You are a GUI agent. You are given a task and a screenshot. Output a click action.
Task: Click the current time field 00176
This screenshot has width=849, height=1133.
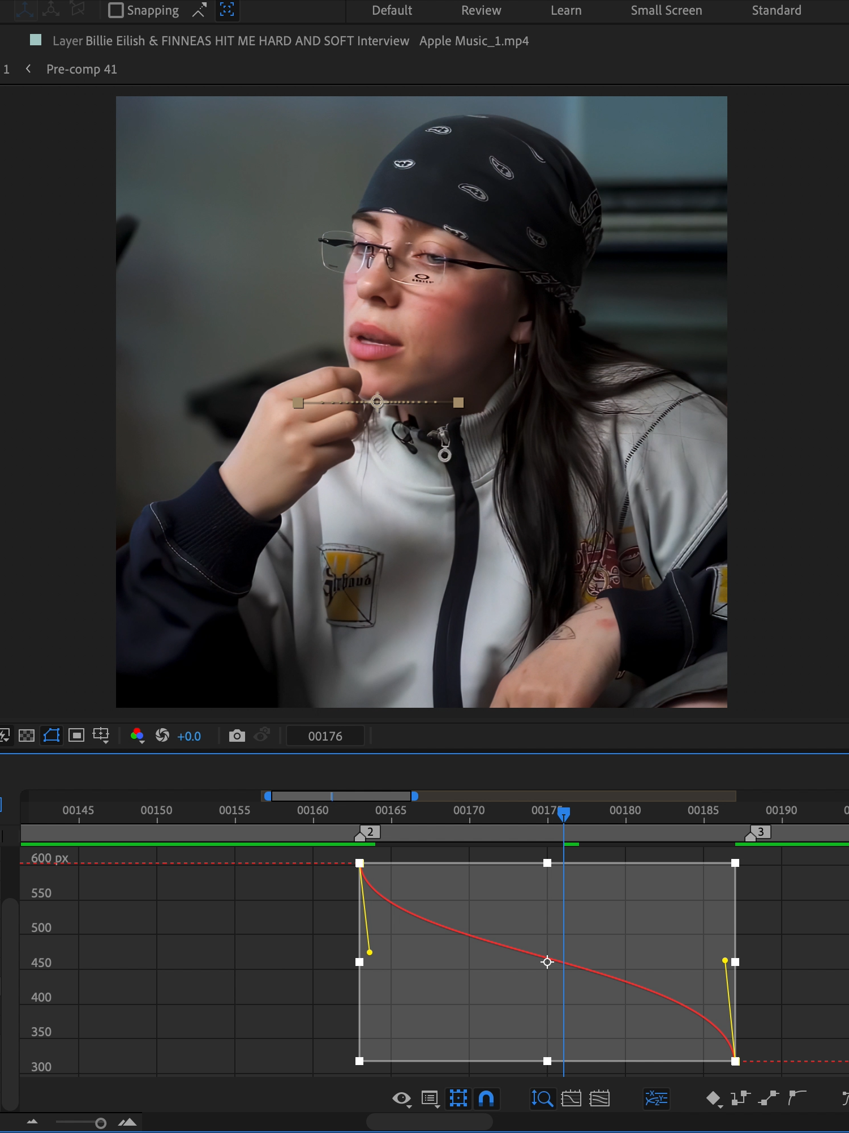click(x=325, y=736)
